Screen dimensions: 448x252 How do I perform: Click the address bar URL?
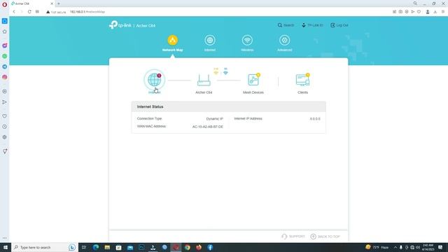[87, 12]
